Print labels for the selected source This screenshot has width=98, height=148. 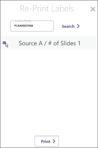pyautogui.click(x=47, y=141)
